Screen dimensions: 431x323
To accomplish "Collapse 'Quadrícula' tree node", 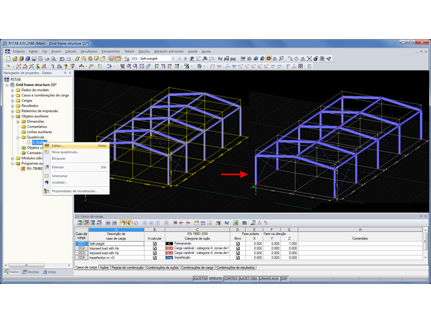I will coord(18,137).
